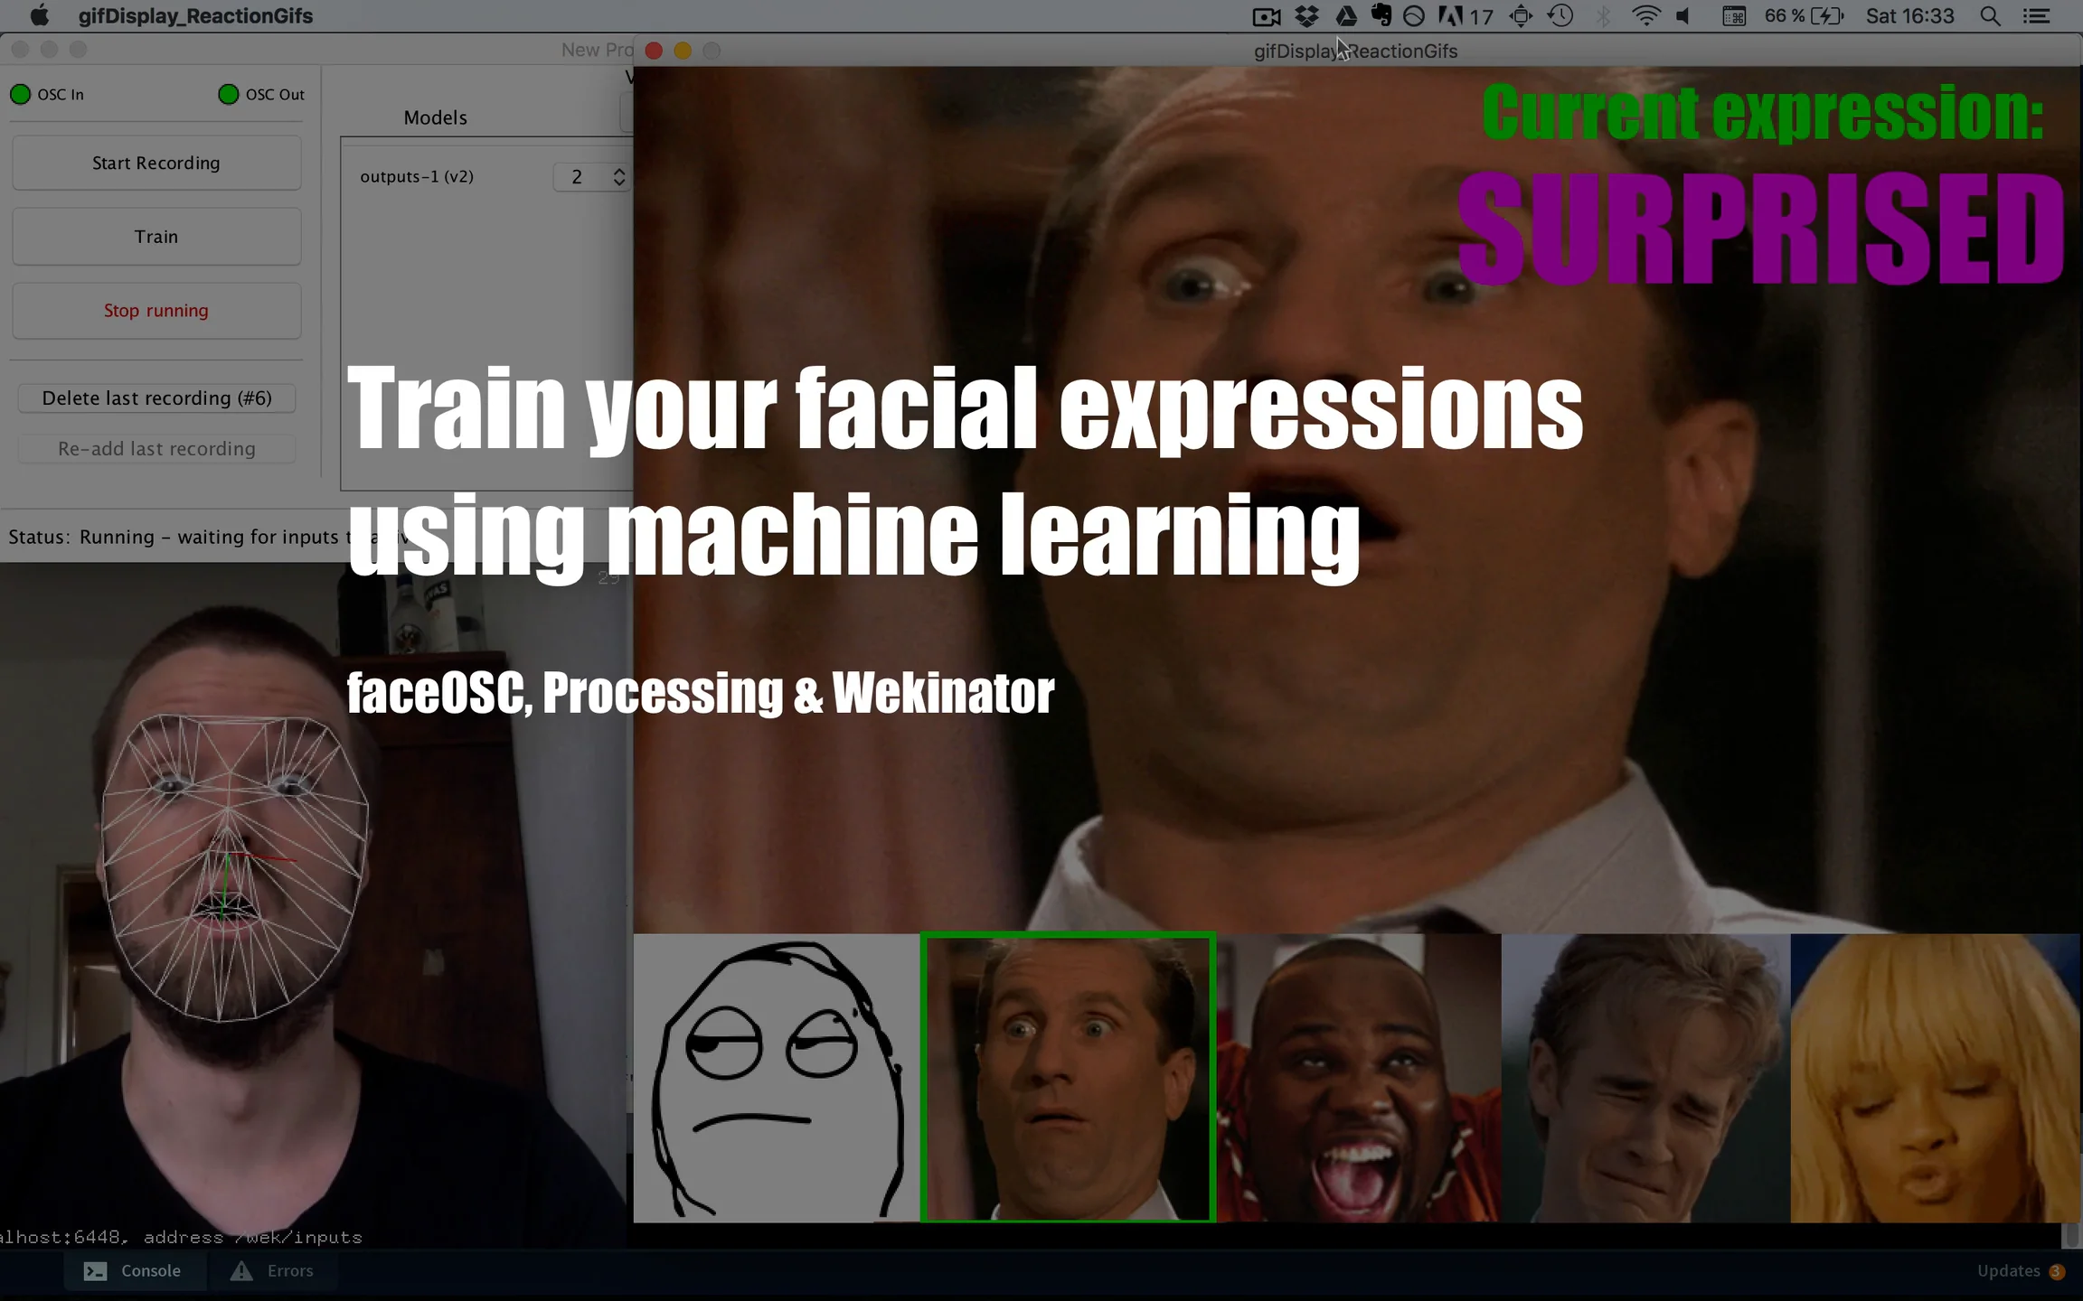
Task: Toggle the OSC Out connection indicator
Action: (227, 93)
